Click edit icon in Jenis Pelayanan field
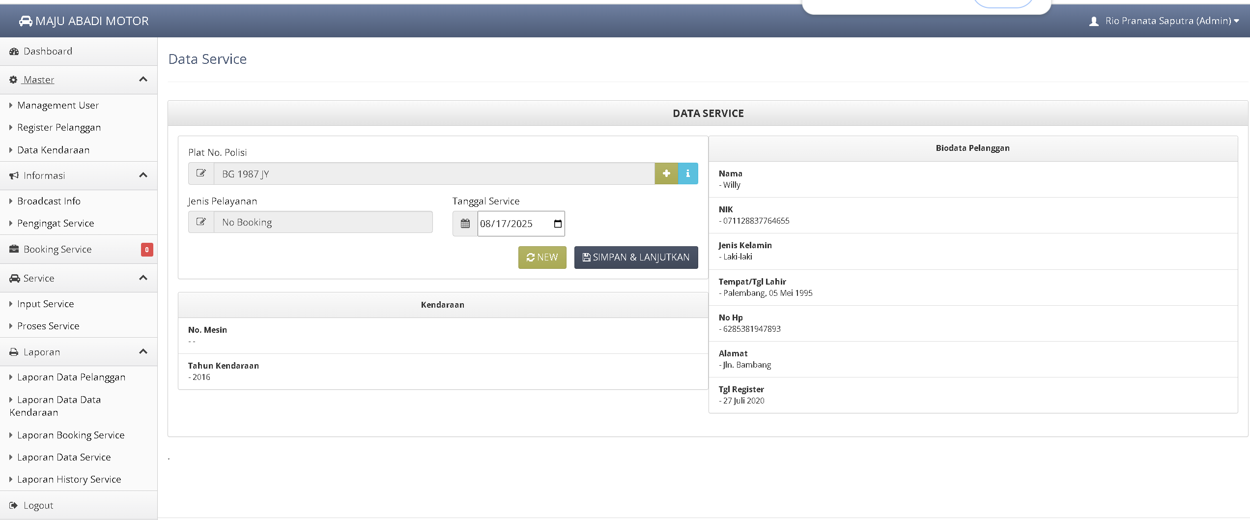Viewport: 1250px width, 520px height. coord(201,222)
